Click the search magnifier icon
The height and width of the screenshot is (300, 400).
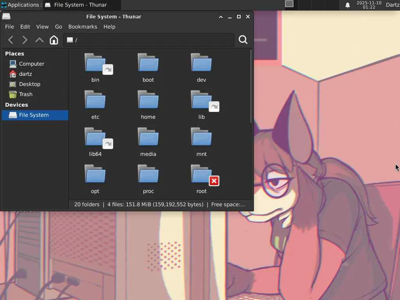tap(243, 40)
